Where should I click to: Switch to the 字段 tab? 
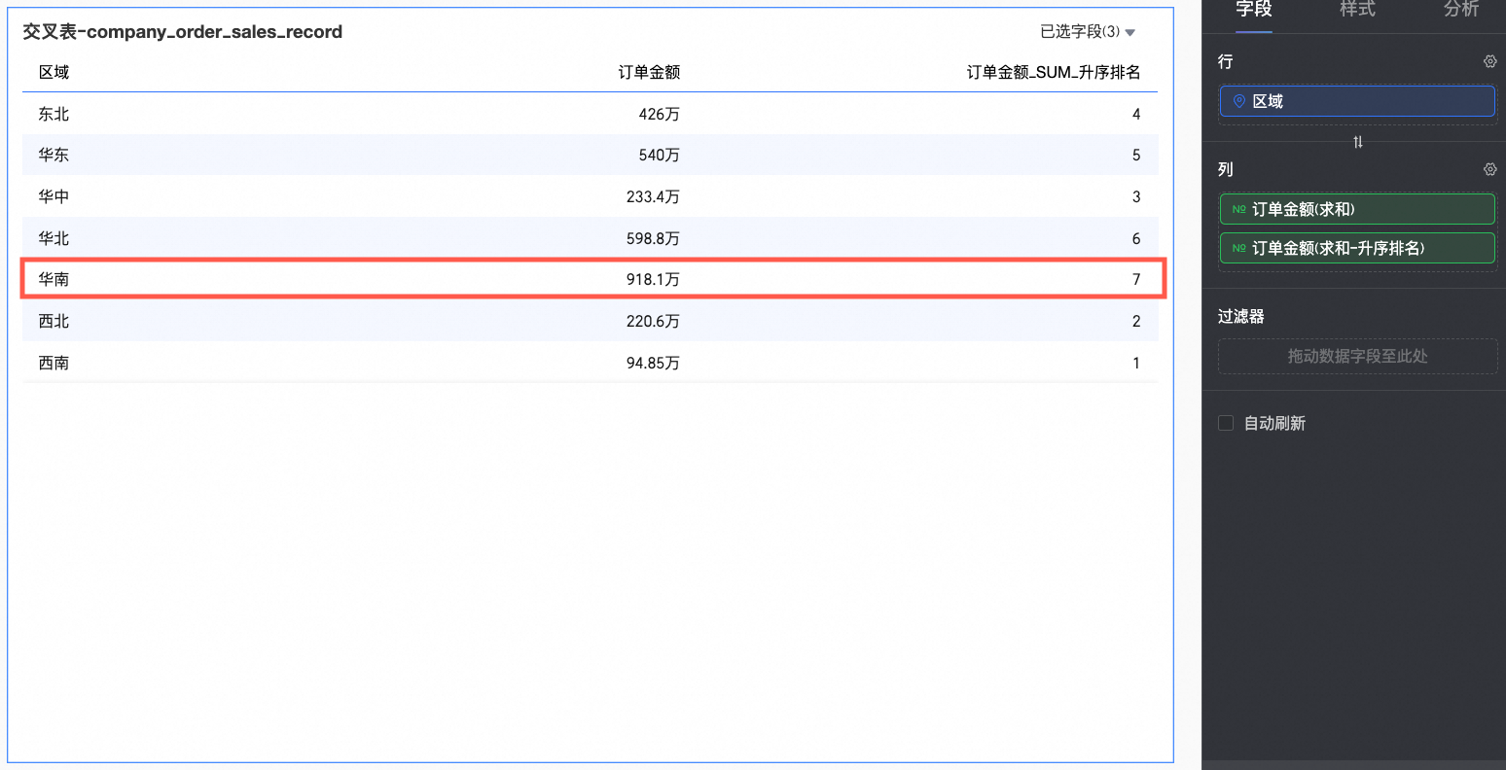[x=1254, y=9]
